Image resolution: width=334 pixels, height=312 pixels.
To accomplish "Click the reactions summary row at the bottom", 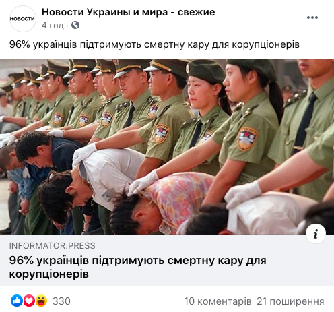I will [x=167, y=301].
